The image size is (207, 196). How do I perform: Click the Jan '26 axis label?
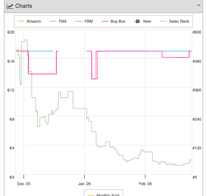(84, 184)
